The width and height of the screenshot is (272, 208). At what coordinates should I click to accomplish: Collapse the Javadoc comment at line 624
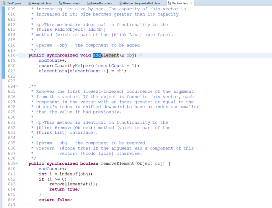coord(17,86)
